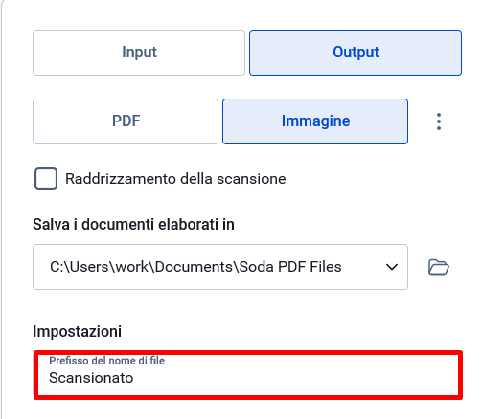Screen dimensions: 482x419
Task: Choose PDF as output format
Action: 126,121
